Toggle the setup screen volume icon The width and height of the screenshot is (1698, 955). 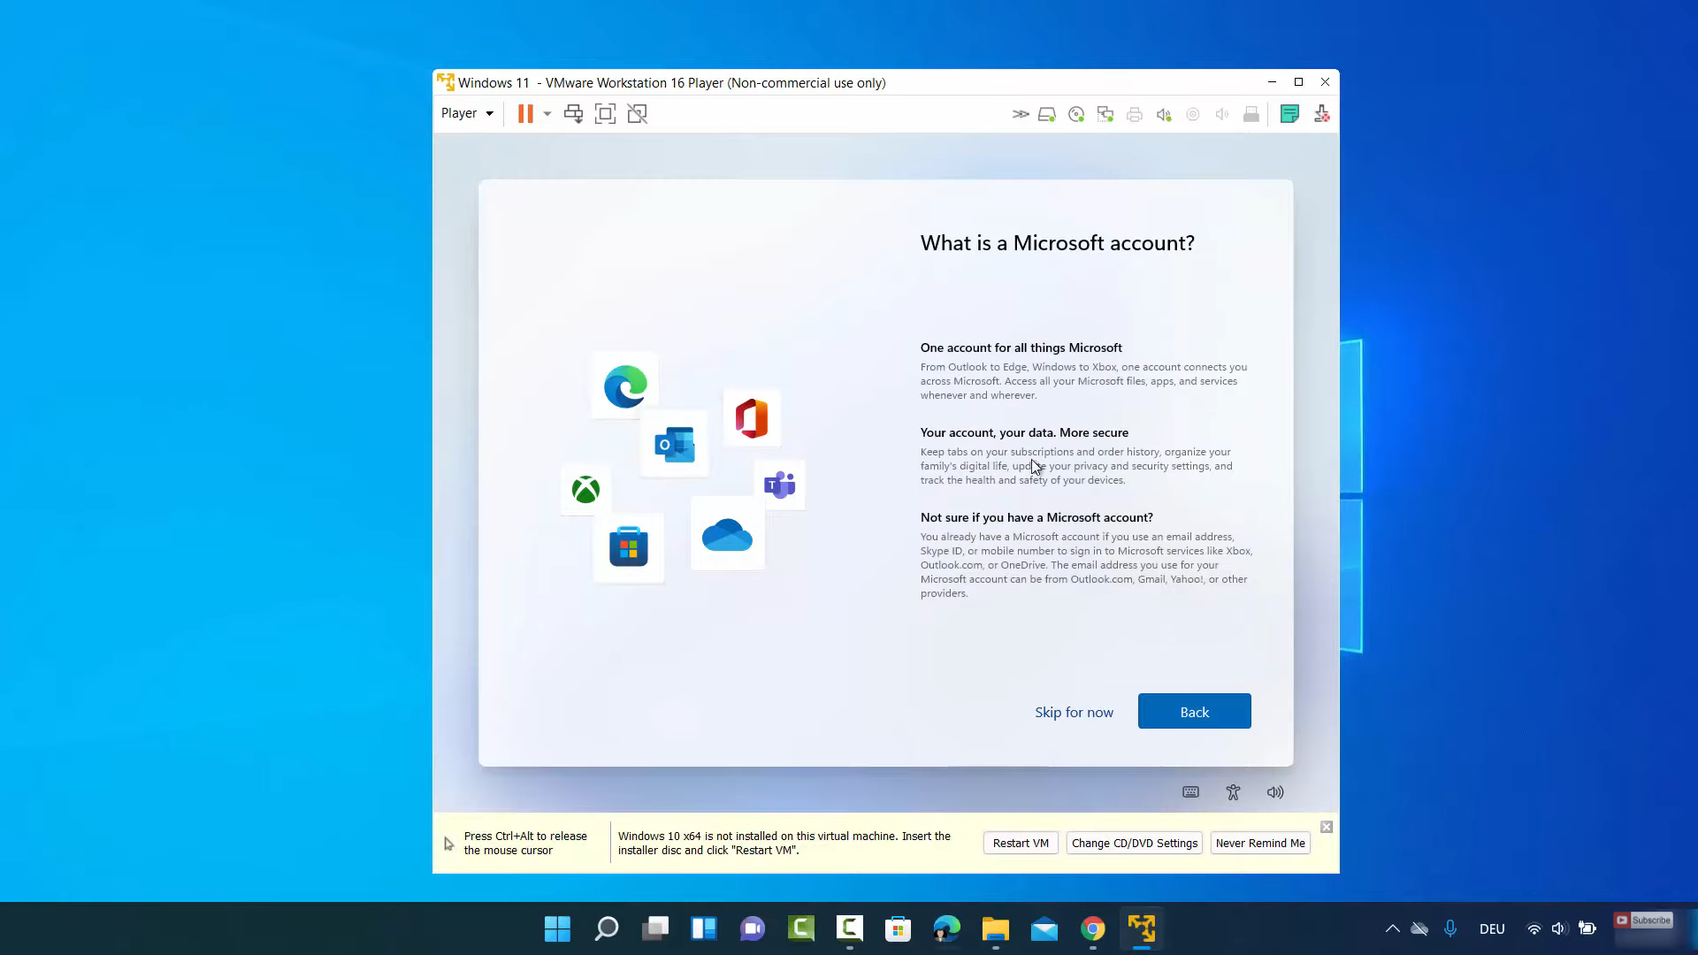click(1274, 792)
